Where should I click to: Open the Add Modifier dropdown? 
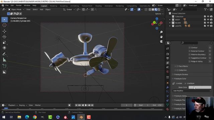pyautogui.click(x=192, y=91)
